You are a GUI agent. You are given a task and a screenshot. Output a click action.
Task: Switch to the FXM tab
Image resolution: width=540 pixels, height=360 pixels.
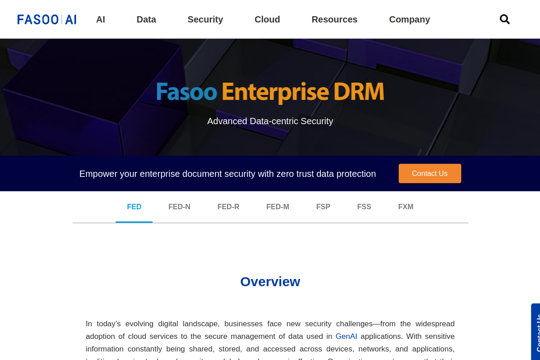click(x=406, y=207)
